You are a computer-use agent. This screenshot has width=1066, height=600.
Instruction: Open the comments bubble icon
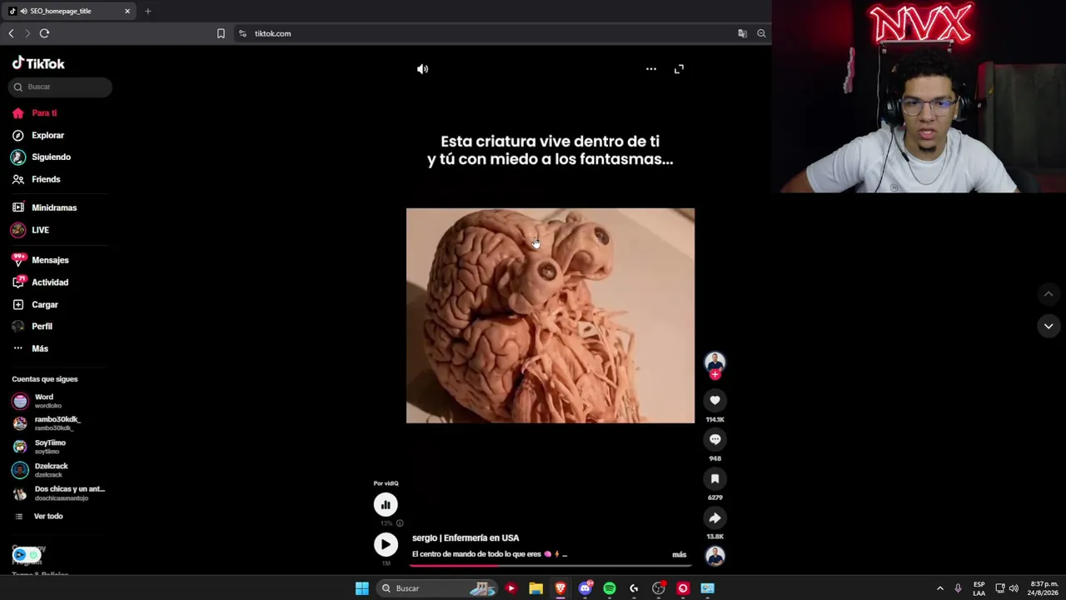pos(715,439)
